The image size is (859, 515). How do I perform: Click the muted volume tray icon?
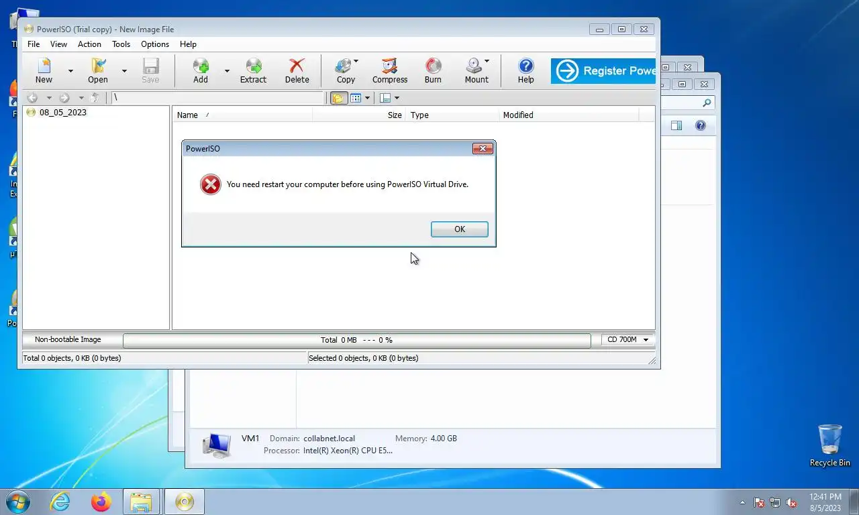pyautogui.click(x=791, y=502)
